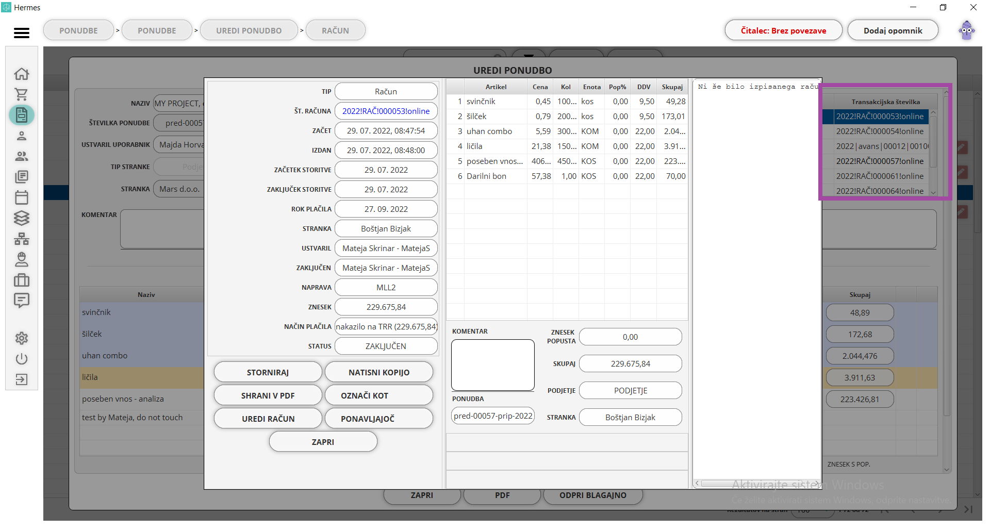Select transaction 2022!RAČ!000054!online
This screenshot has width=990, height=530.
click(880, 131)
